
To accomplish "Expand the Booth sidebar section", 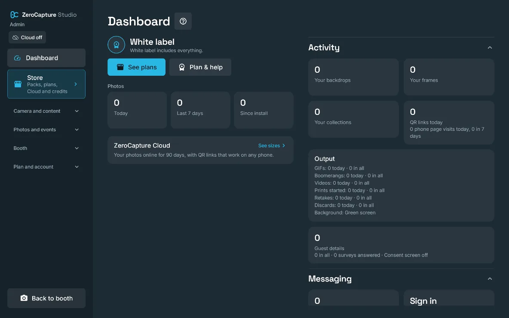I will 46,148.
